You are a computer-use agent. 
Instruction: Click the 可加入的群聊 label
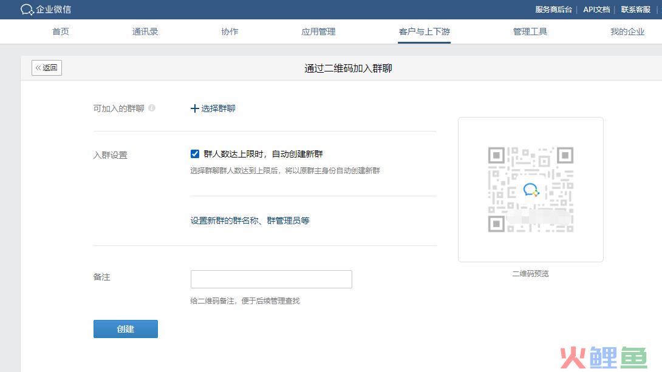point(118,108)
